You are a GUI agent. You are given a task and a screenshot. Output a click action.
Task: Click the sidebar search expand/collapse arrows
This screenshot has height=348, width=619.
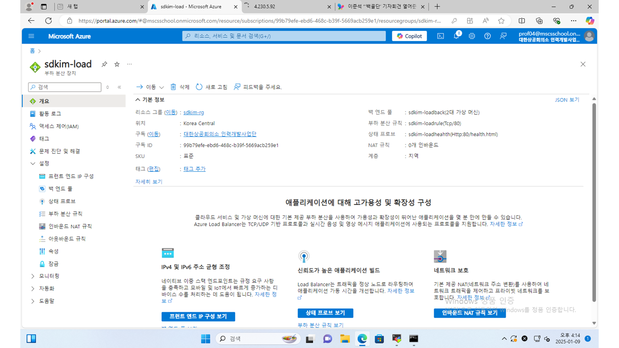pyautogui.click(x=107, y=87)
